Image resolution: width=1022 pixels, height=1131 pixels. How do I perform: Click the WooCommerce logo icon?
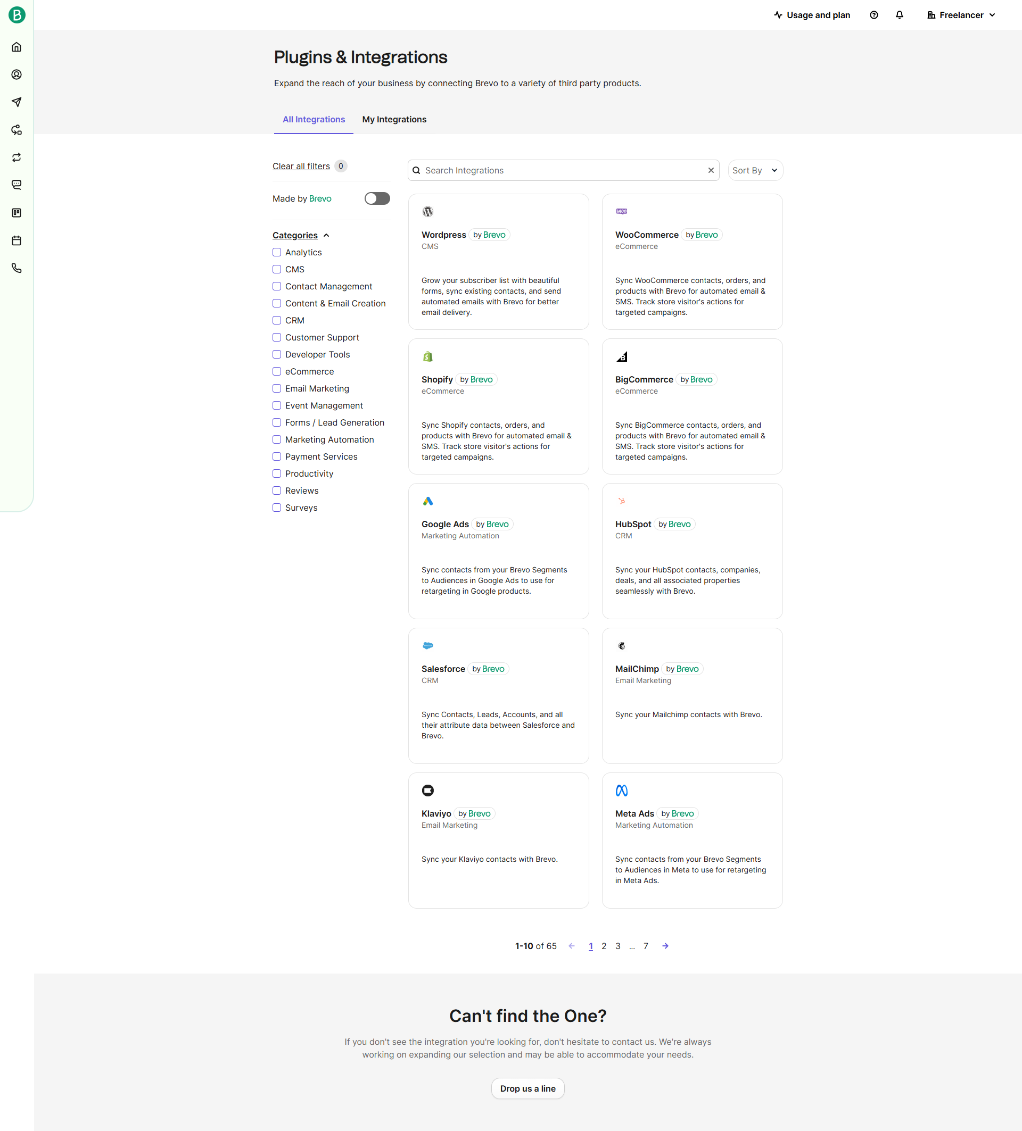[x=621, y=212]
